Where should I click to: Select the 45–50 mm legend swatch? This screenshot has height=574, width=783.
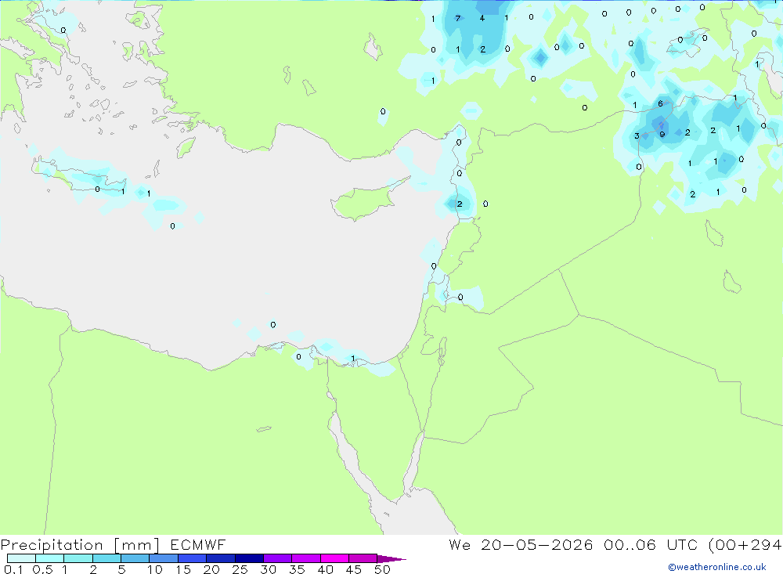363,558
